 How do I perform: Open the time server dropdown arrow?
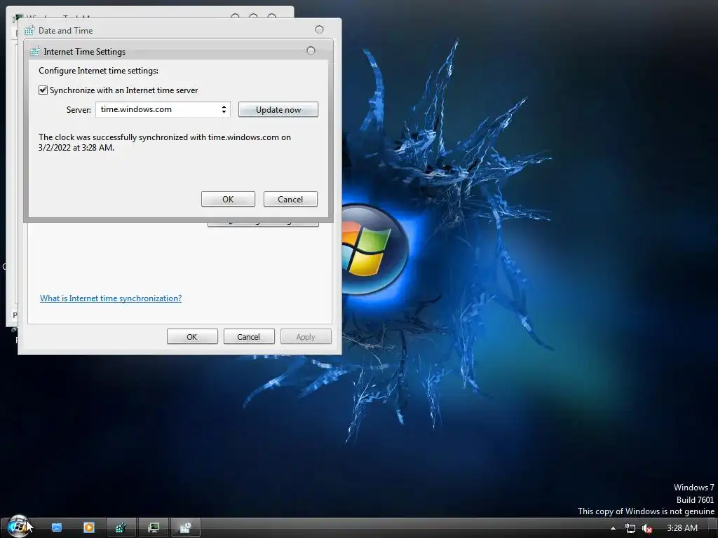pyautogui.click(x=224, y=109)
